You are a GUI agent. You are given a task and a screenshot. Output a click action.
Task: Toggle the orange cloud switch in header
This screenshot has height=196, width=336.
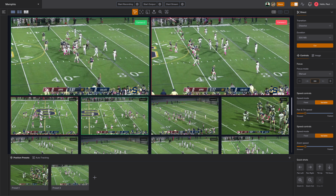(x=294, y=4)
